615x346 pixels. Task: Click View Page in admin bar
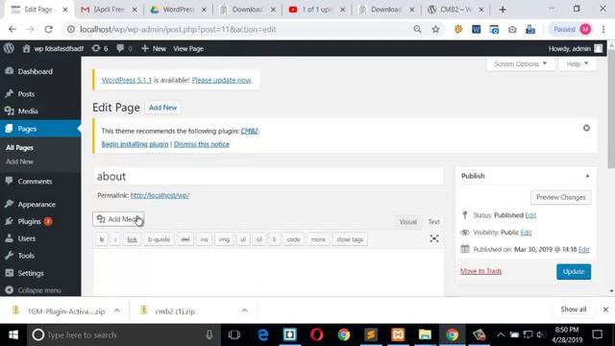188,49
